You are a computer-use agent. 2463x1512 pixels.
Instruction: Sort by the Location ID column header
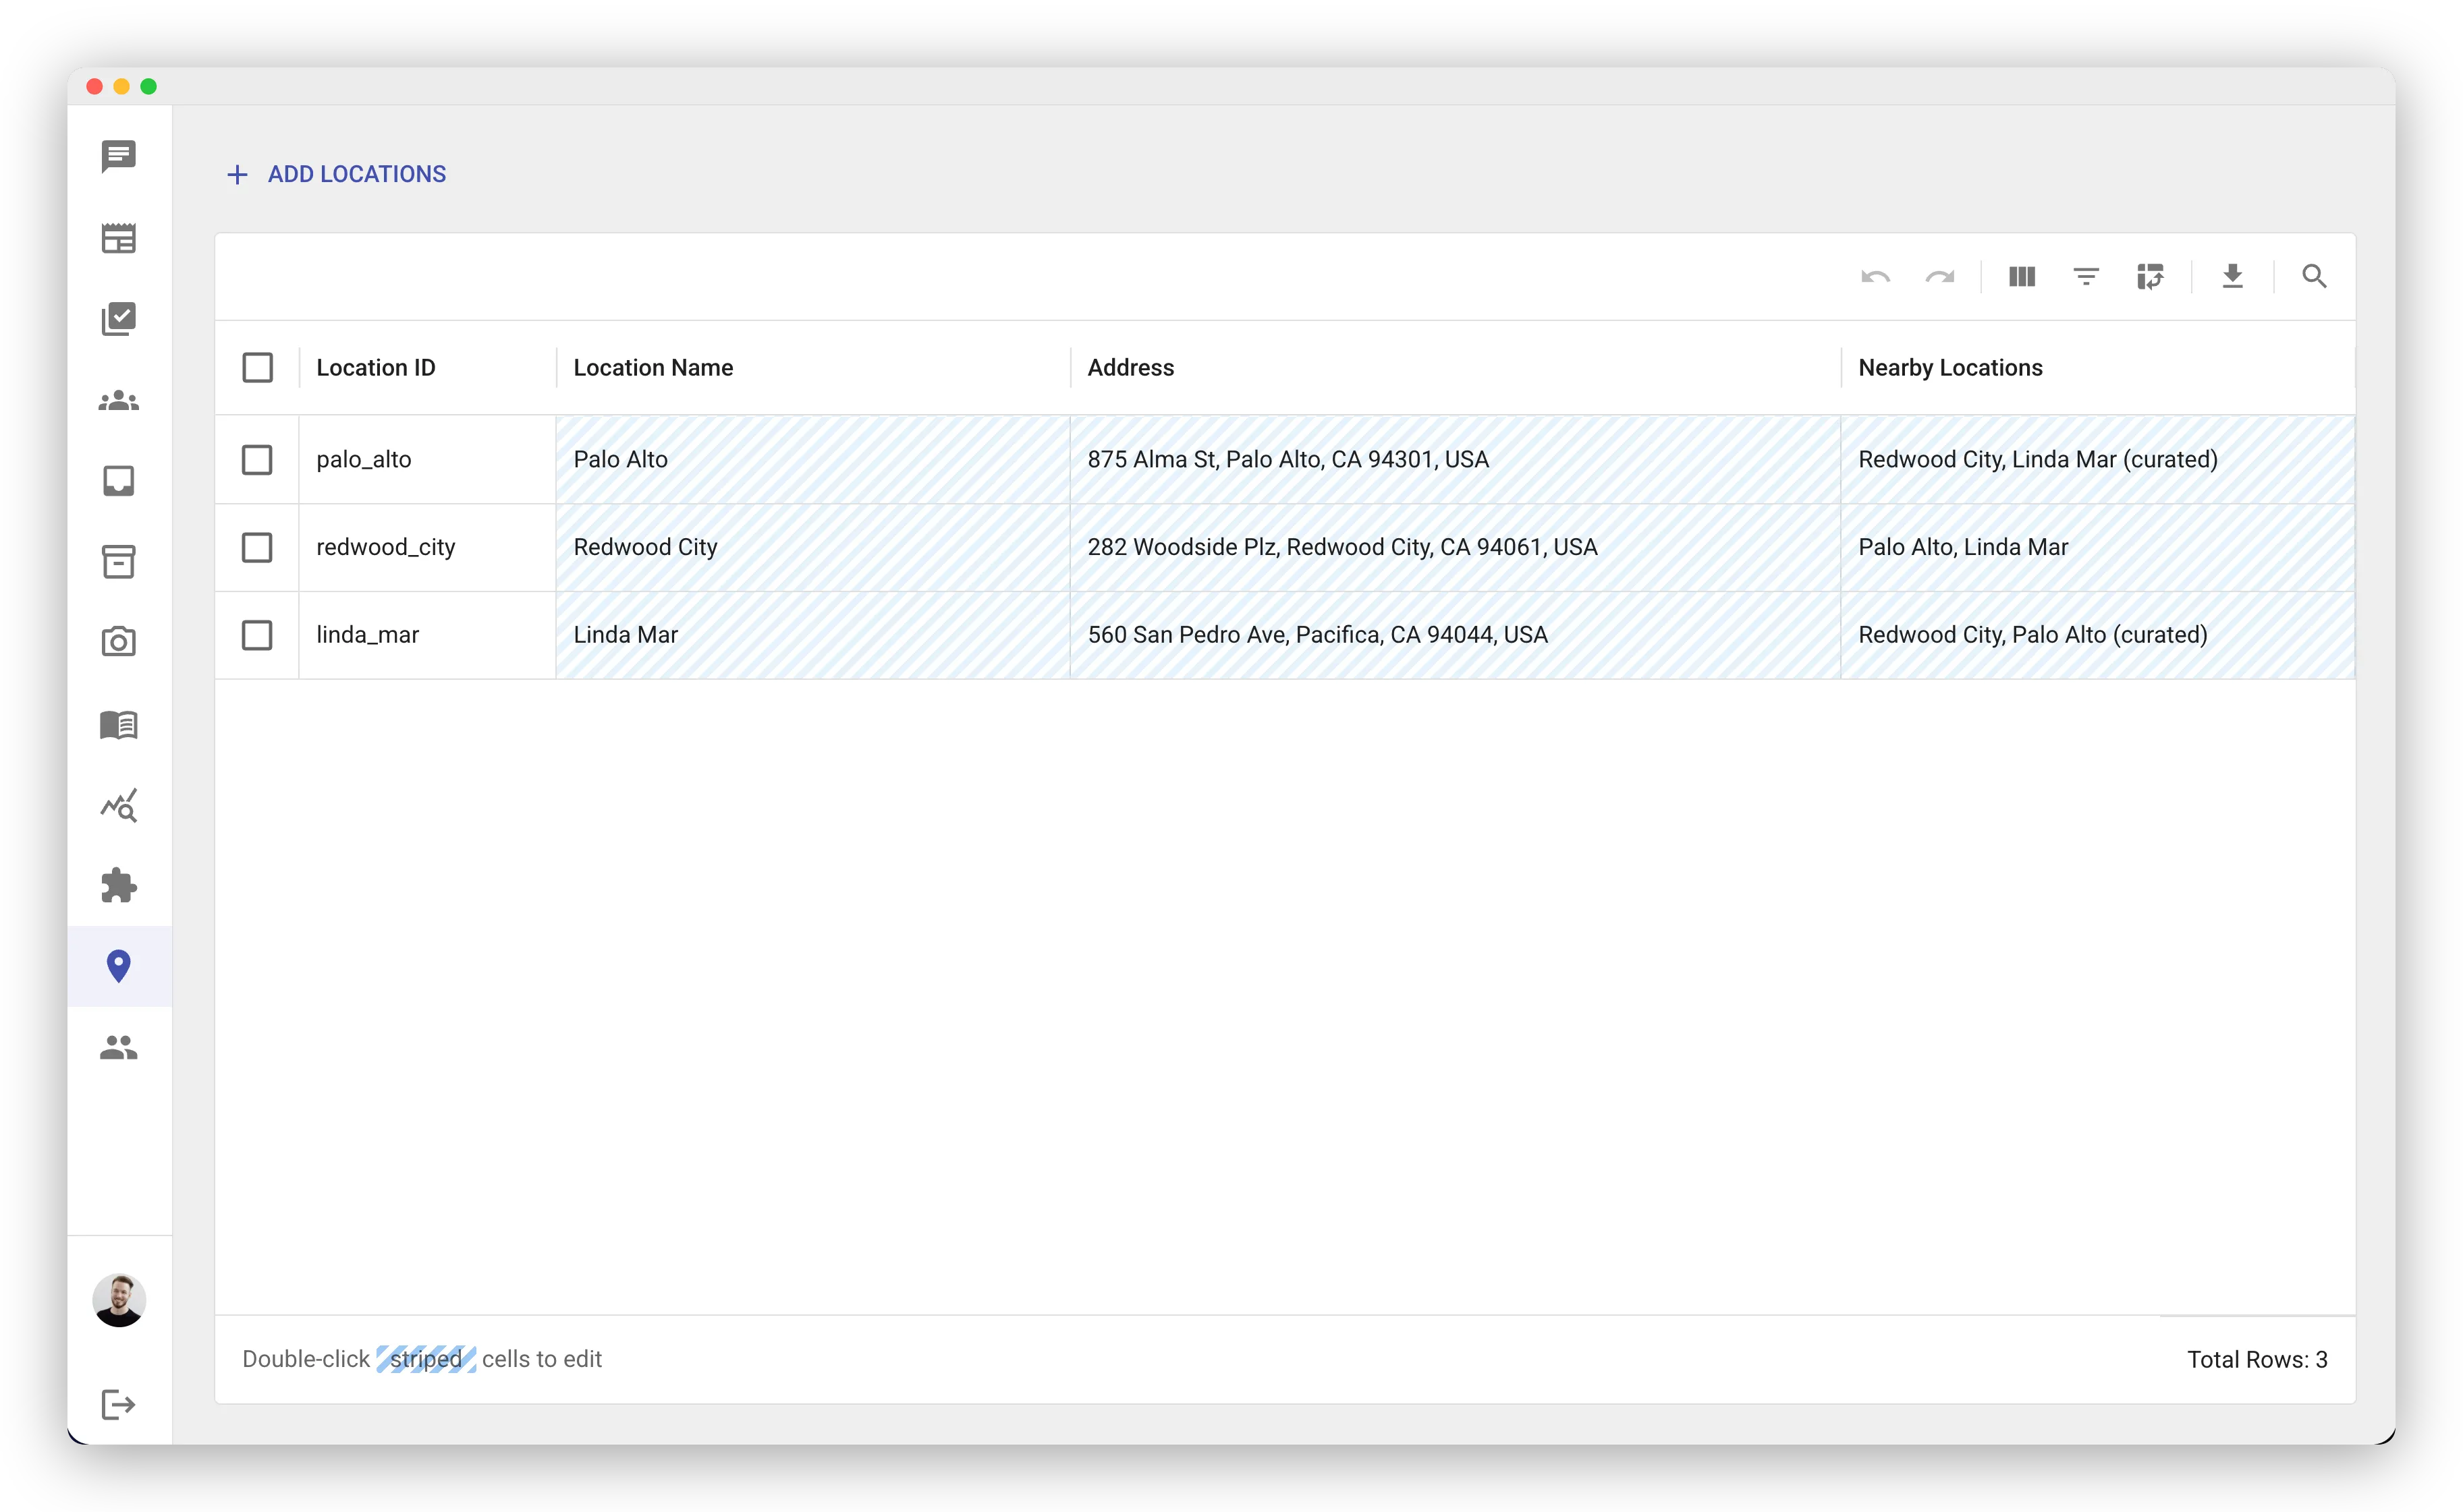[375, 367]
